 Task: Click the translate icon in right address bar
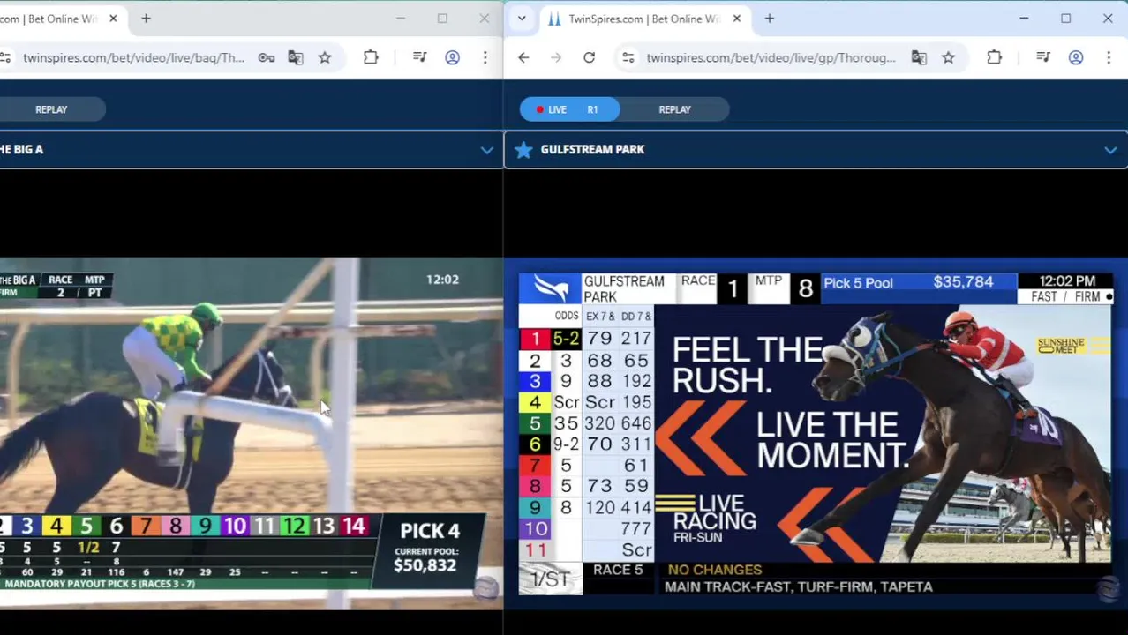(x=919, y=58)
